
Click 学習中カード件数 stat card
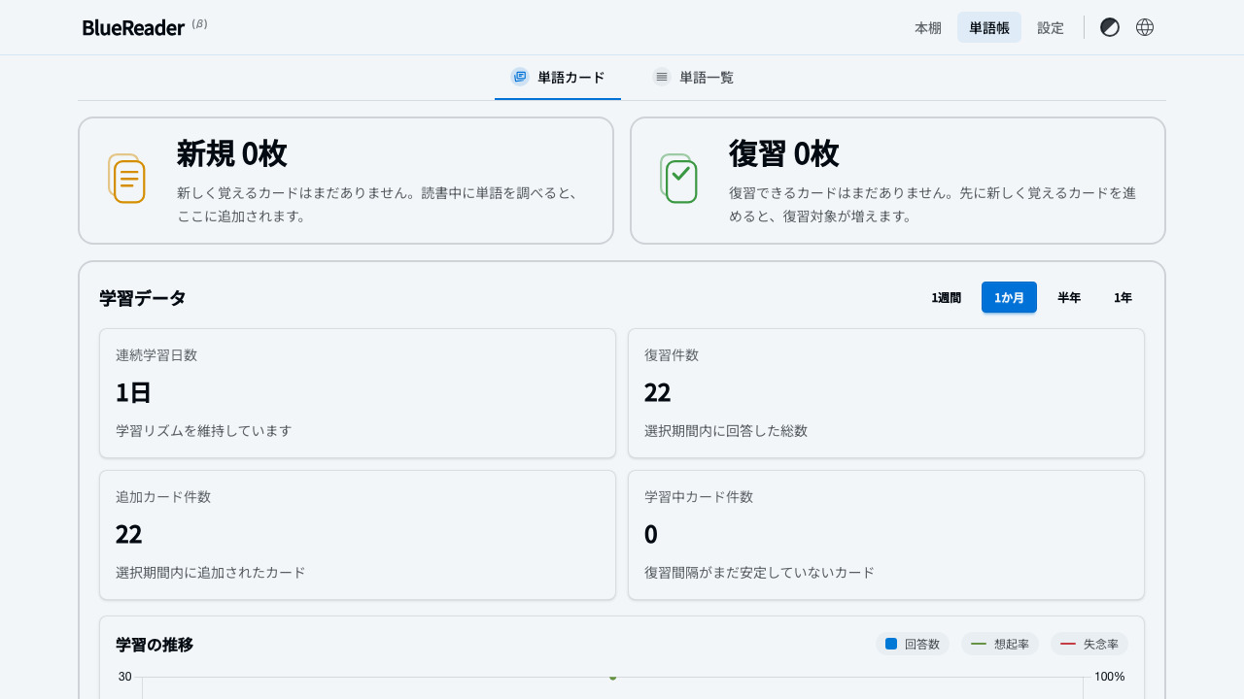point(886,535)
